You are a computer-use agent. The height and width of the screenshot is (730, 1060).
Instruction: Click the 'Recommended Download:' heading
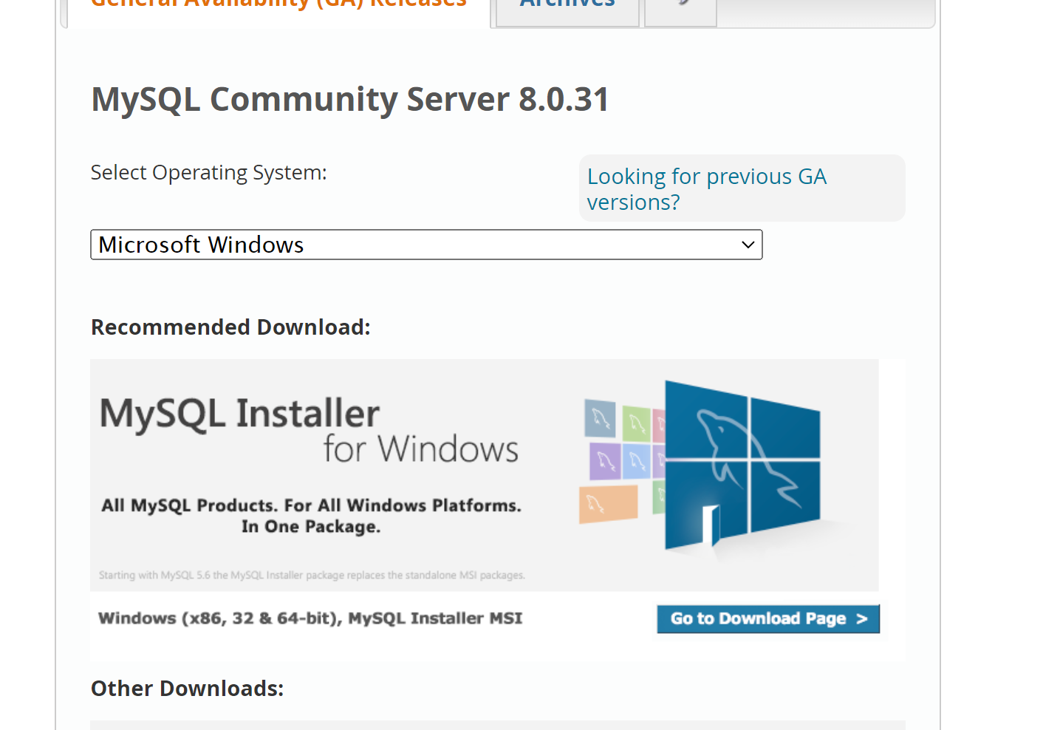(x=230, y=327)
